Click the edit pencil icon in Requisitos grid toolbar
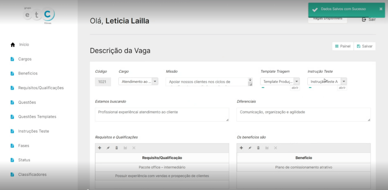Viewport: 388px width, 190px height. 108,148
